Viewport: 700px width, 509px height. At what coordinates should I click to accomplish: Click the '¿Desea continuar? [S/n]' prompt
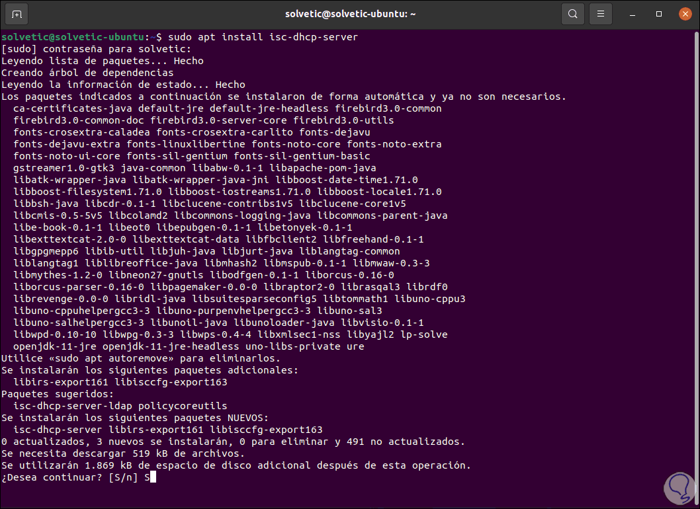click(x=69, y=478)
